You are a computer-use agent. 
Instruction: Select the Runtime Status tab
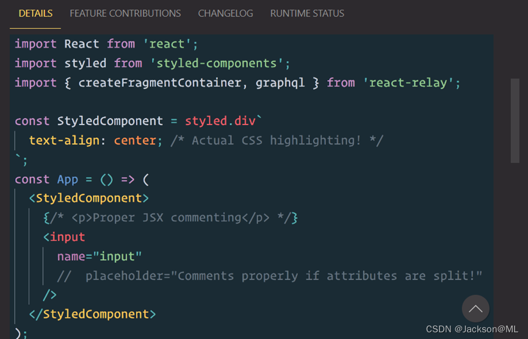[x=307, y=13]
